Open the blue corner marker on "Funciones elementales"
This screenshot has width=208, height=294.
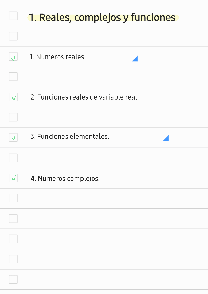pyautogui.click(x=166, y=138)
